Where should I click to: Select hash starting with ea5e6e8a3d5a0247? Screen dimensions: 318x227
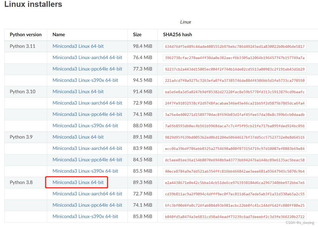coord(235,92)
